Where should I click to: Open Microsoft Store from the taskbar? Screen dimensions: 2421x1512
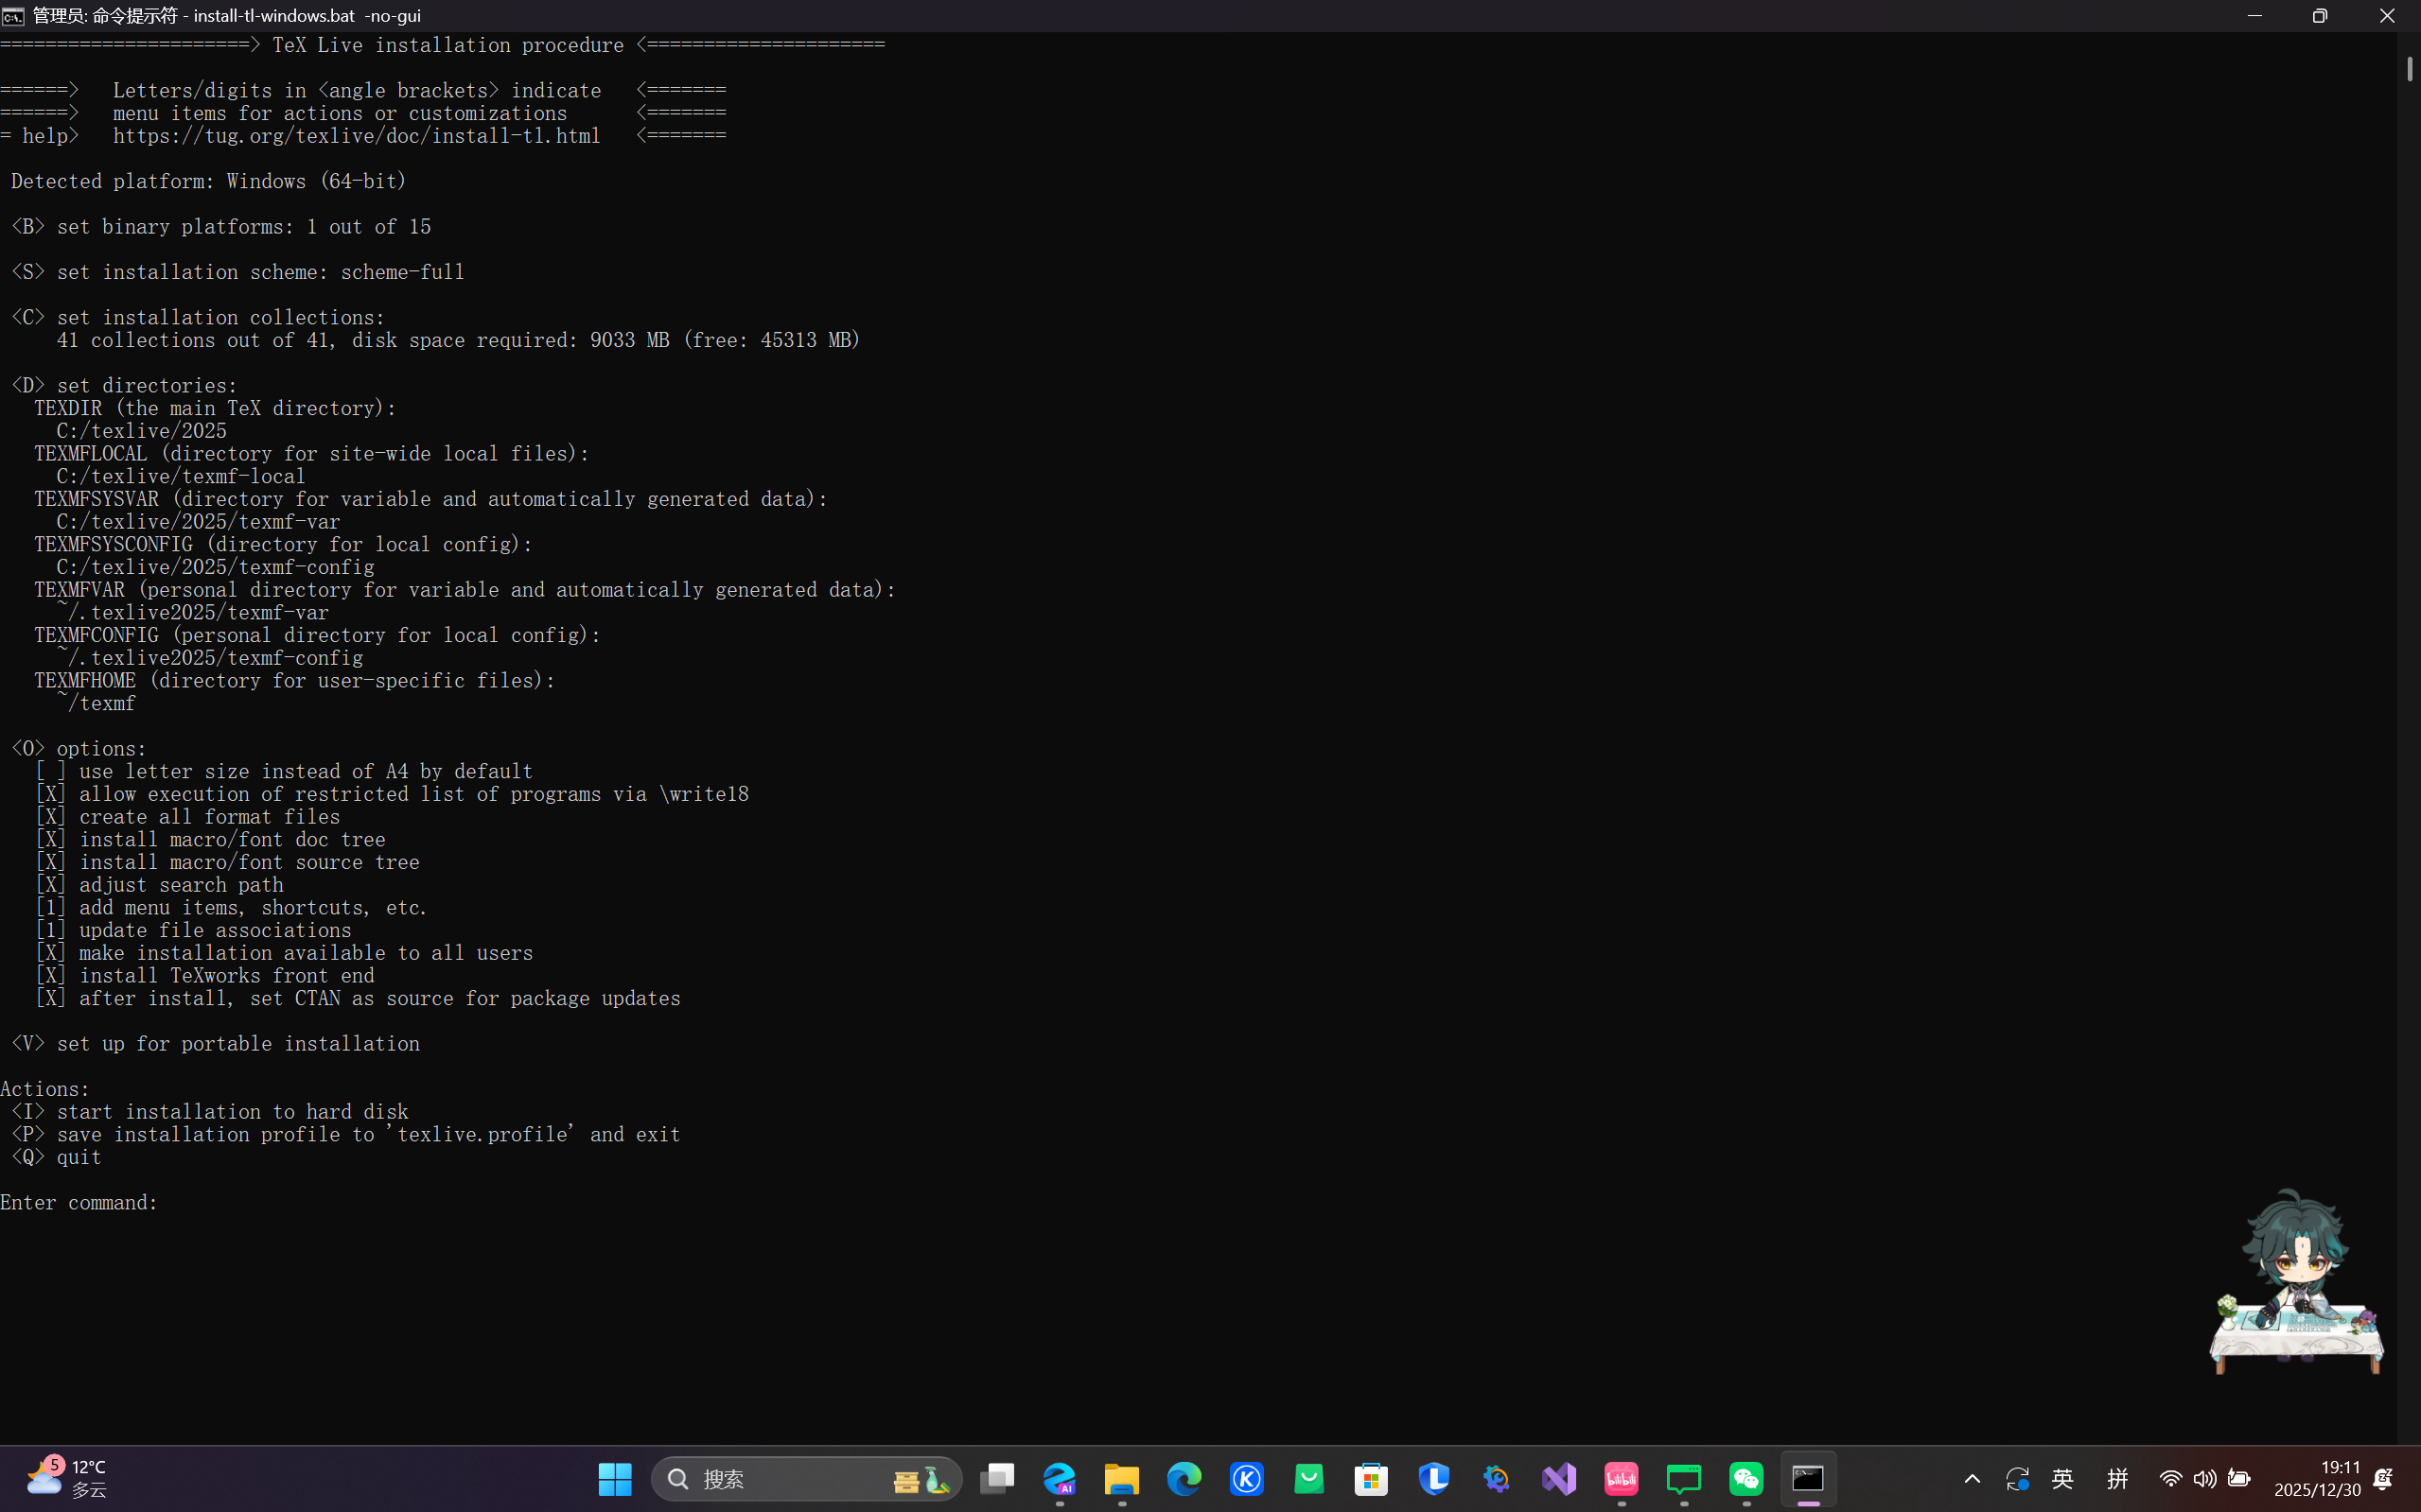coord(1371,1478)
